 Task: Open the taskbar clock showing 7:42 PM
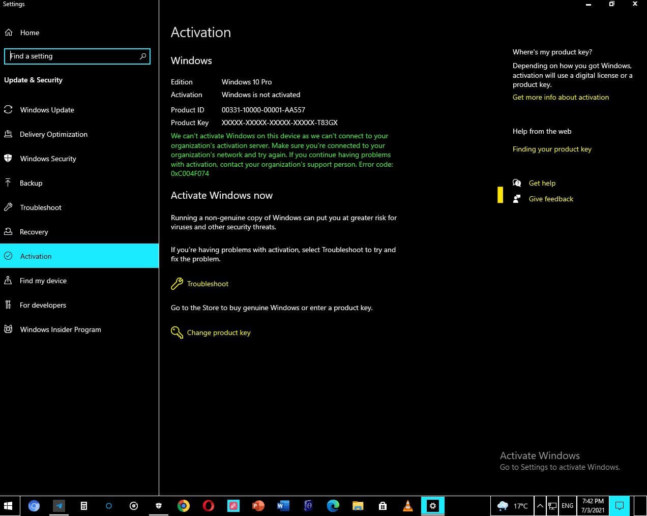(x=593, y=506)
